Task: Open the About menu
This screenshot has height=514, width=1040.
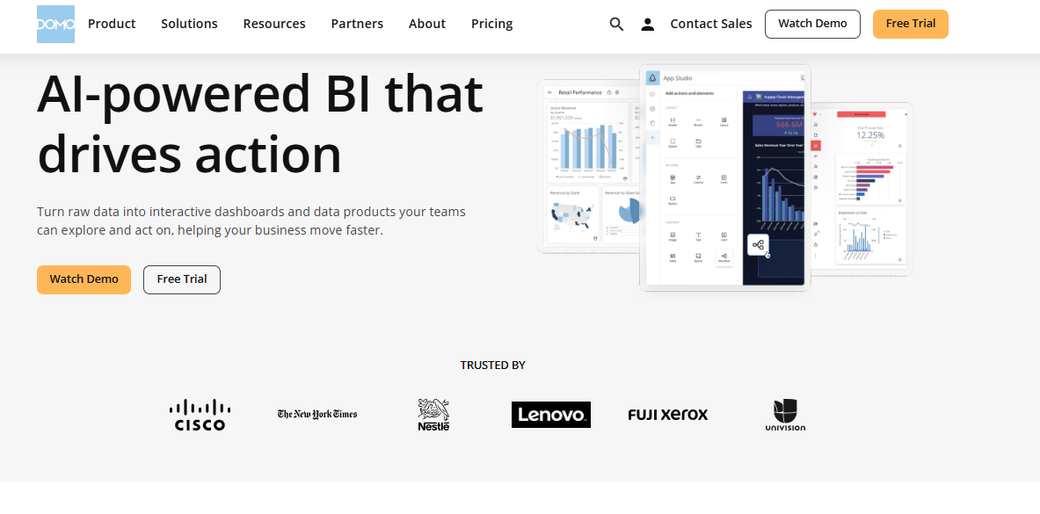Action: coord(427,24)
